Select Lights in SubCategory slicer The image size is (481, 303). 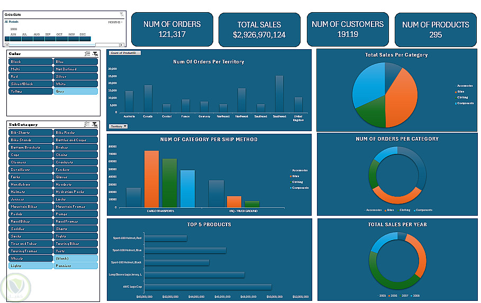pyautogui.click(x=30, y=265)
